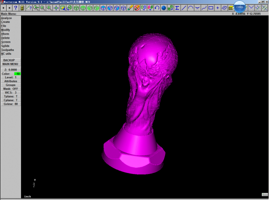Select the Create spline tool
Image resolution: width=269 pixels, height=200 pixels.
point(204,8)
